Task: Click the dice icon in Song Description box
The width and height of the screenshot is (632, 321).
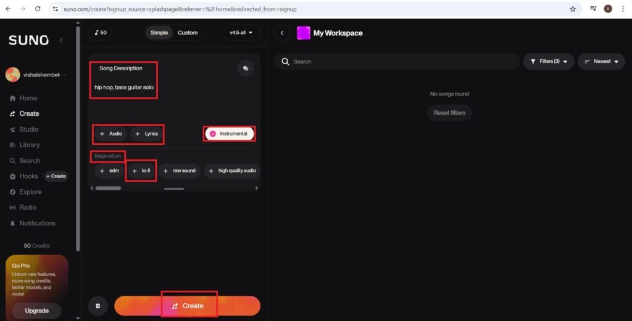Action: pos(245,68)
